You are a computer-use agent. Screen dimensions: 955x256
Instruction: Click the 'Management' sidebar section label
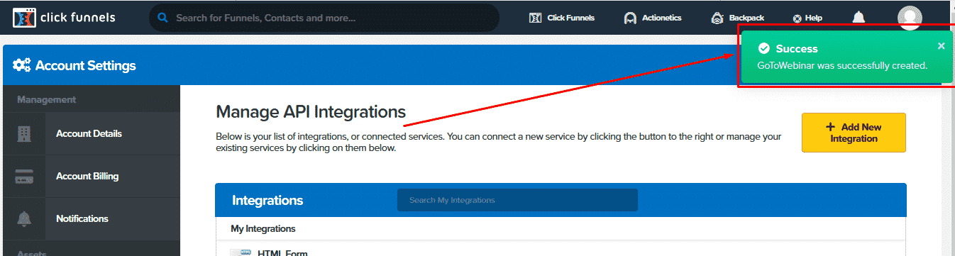(47, 100)
